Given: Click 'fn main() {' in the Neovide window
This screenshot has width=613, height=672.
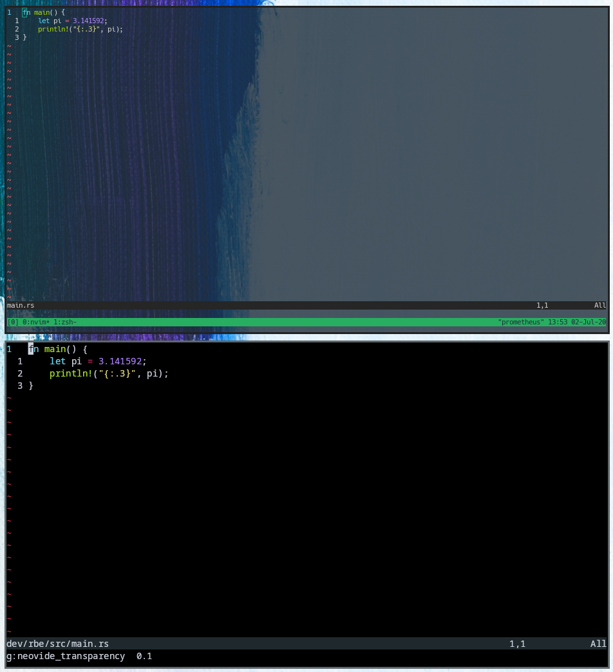Looking at the screenshot, I should 58,349.
